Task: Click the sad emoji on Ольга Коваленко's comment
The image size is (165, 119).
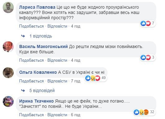Action: [93, 78]
